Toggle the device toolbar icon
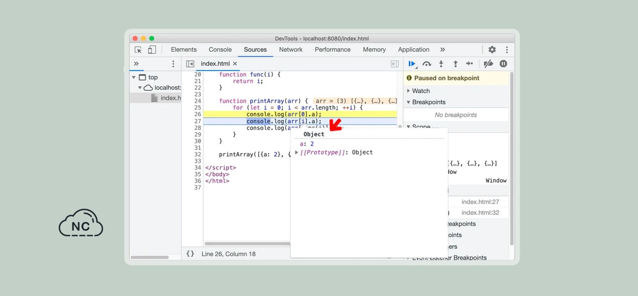 point(152,50)
